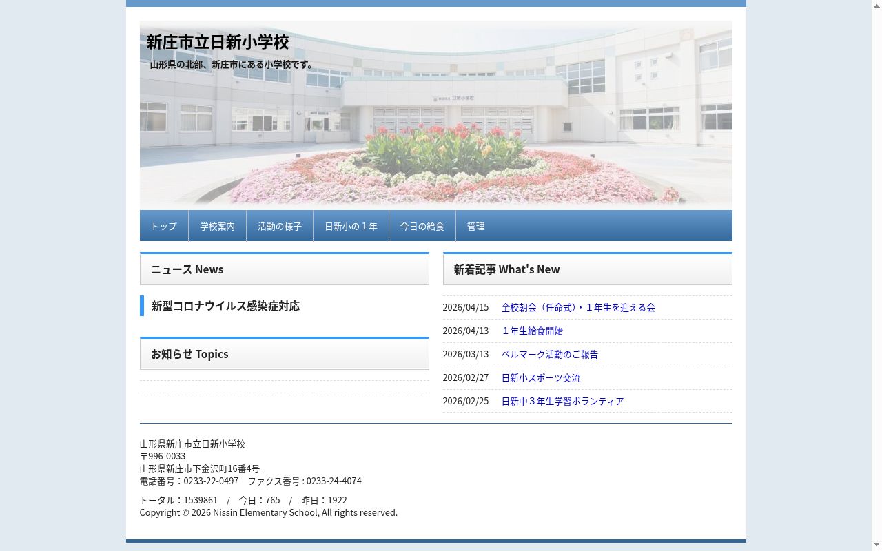The height and width of the screenshot is (551, 882).
Task: Click the tagline 山形県の北部、新庄市にある小学校です。
Action: [x=233, y=65]
